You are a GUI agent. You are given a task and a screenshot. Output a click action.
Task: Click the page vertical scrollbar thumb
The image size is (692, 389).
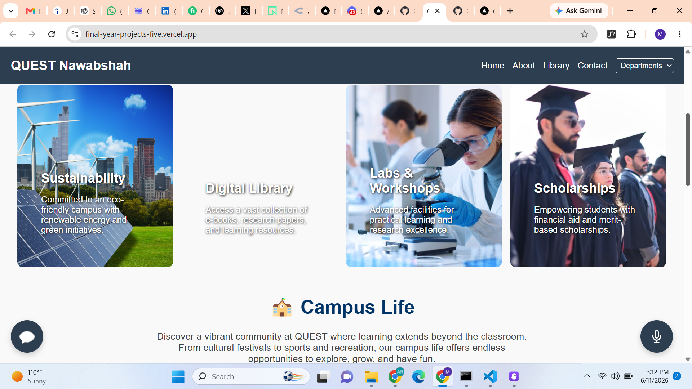(x=688, y=149)
